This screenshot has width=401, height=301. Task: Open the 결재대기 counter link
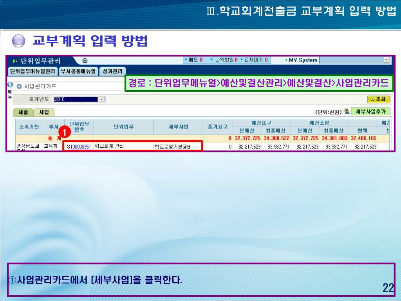click(x=255, y=60)
